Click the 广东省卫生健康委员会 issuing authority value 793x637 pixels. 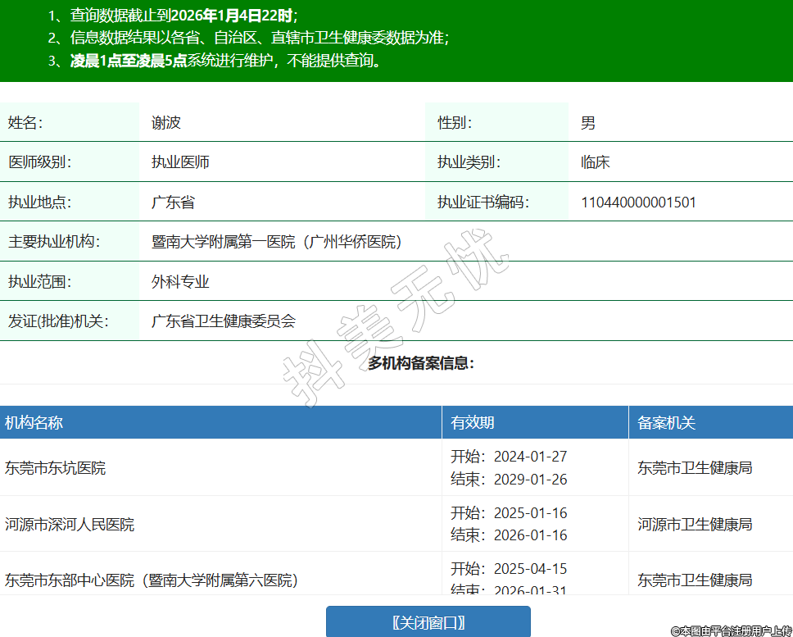[x=223, y=321]
